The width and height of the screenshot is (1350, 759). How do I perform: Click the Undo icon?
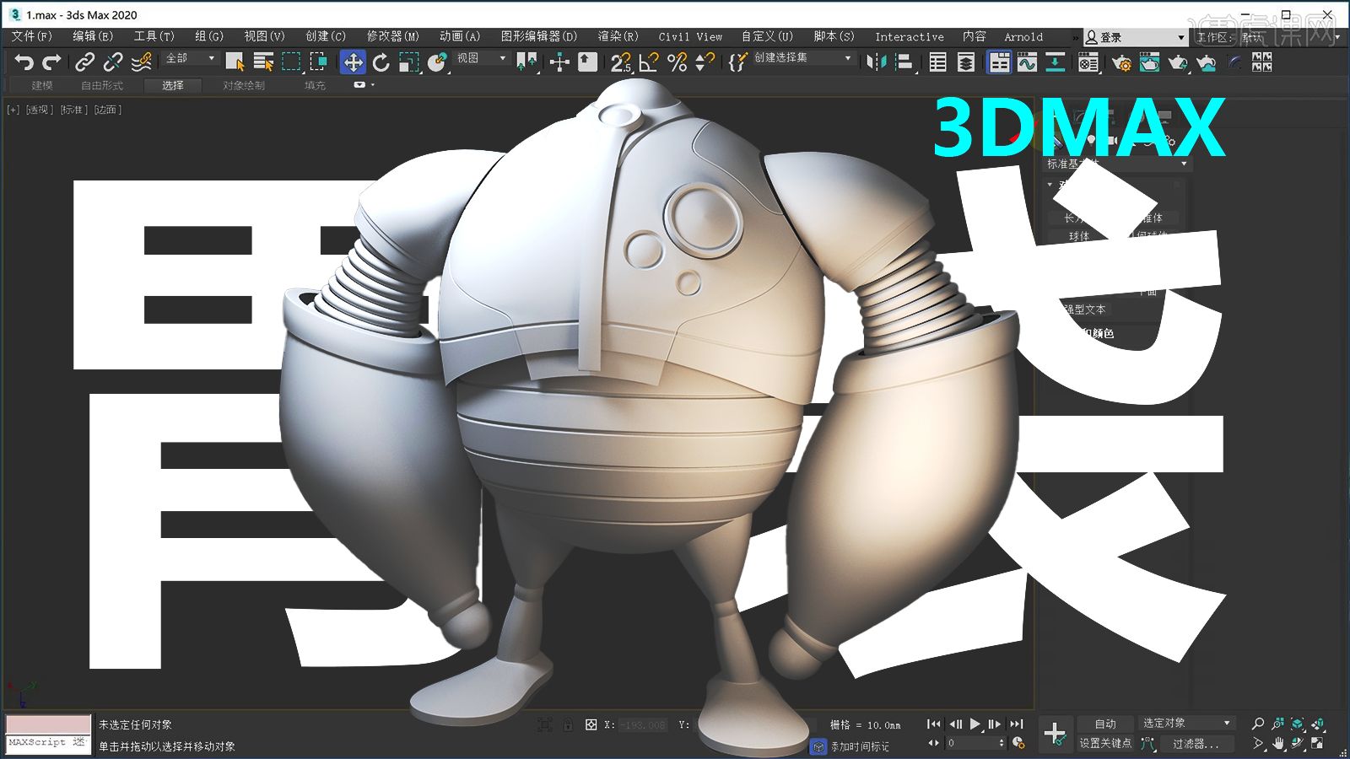click(24, 62)
